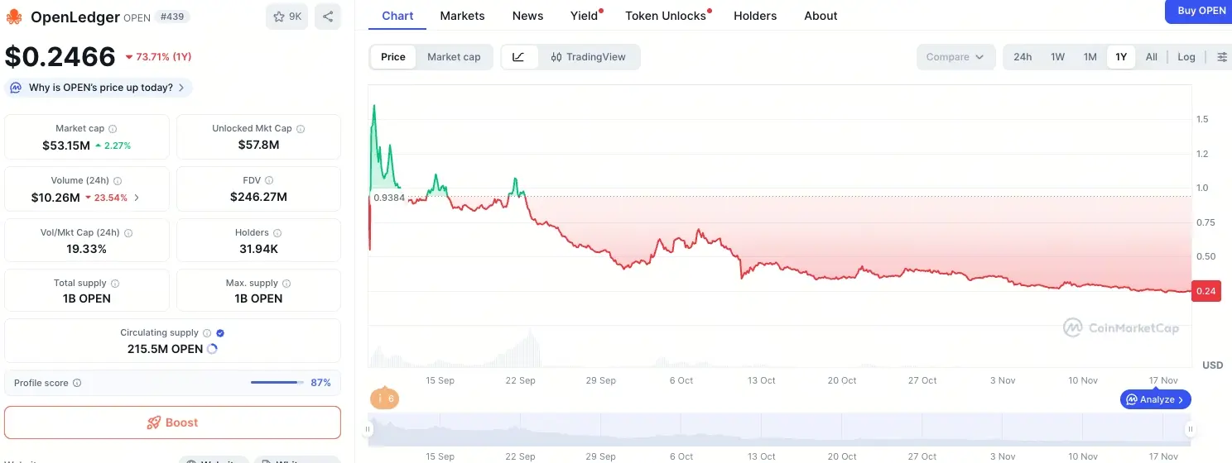Open the share icon next to 9K
1232x463 pixels.
(x=328, y=17)
